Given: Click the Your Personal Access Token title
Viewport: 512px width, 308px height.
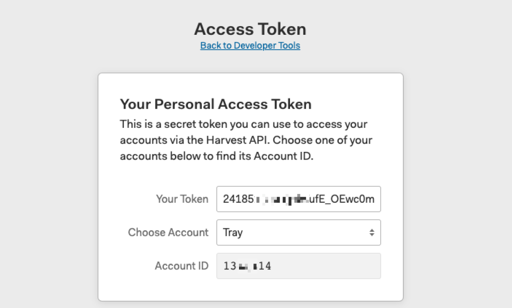Looking at the screenshot, I should point(215,104).
